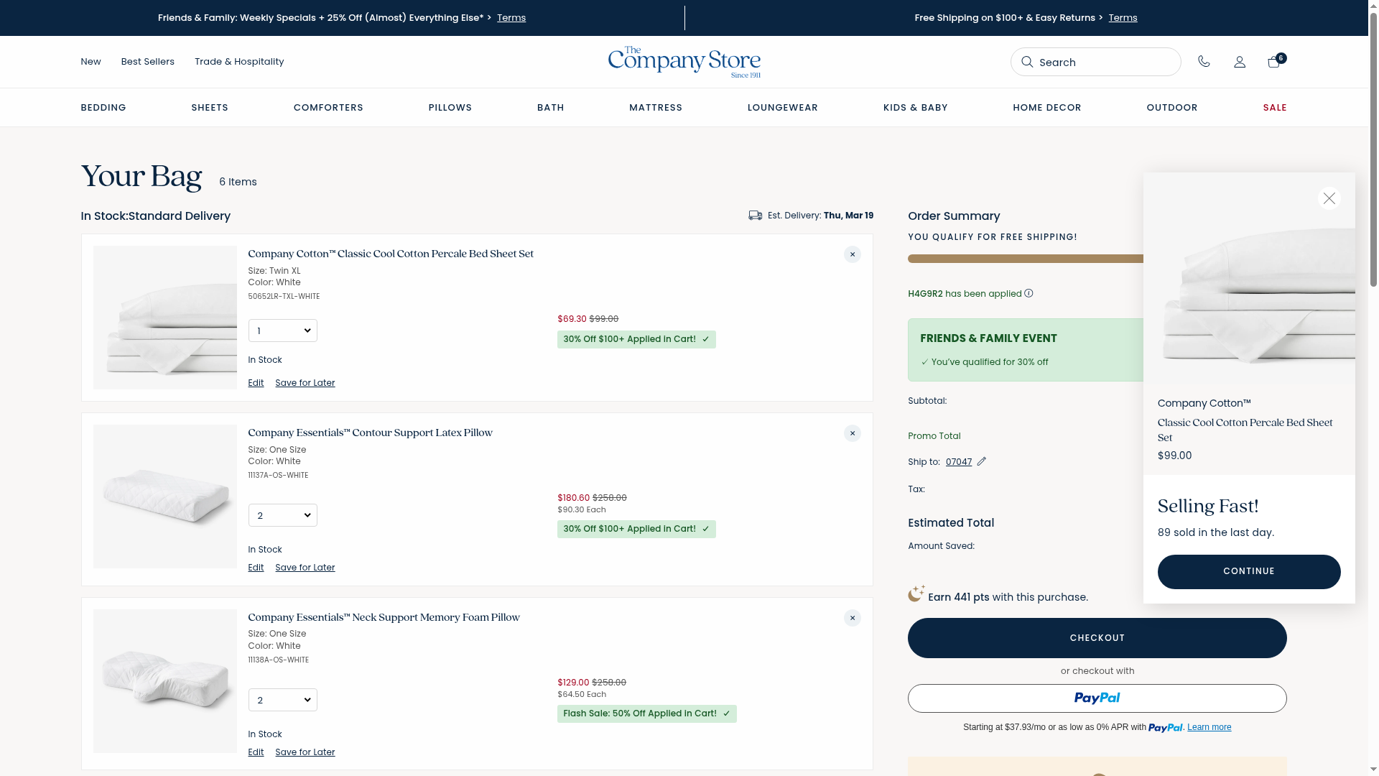
Task: Remove the Percale Bed Sheet Set item
Action: (x=852, y=254)
